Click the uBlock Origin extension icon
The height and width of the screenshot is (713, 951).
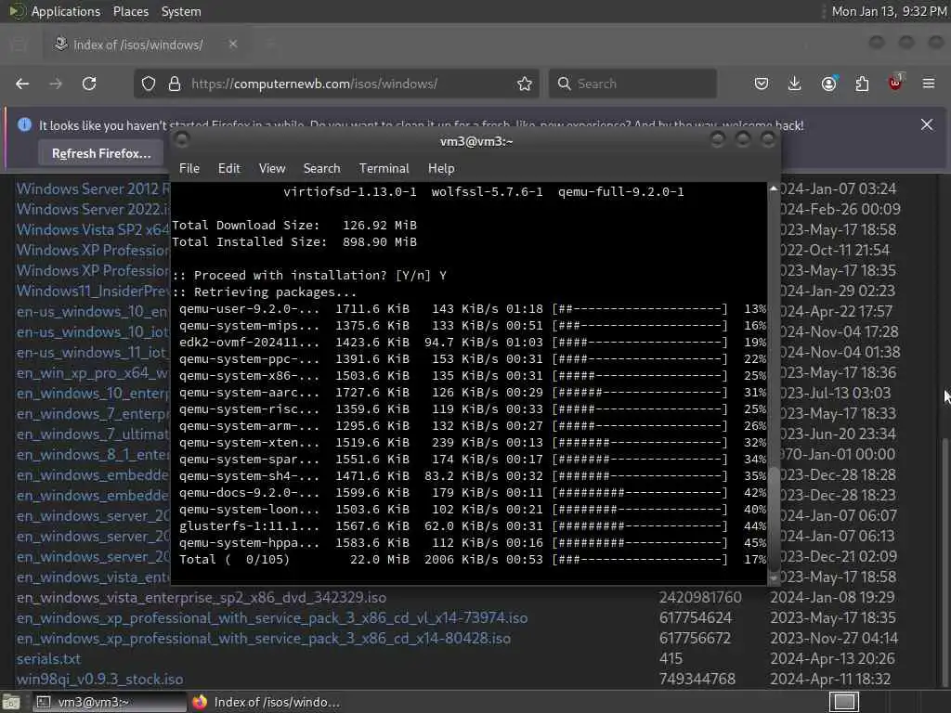[895, 83]
